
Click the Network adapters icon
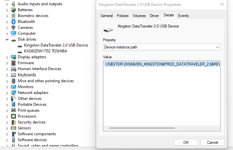click(x=13, y=93)
